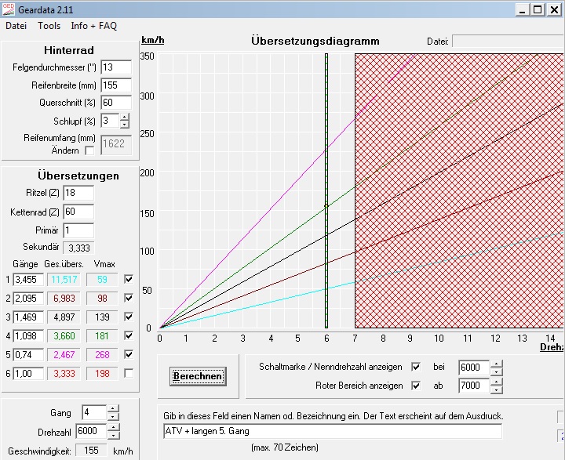Viewport: 565px width, 460px height.
Task: Uncheck gear 1 display checkbox
Action: click(129, 278)
